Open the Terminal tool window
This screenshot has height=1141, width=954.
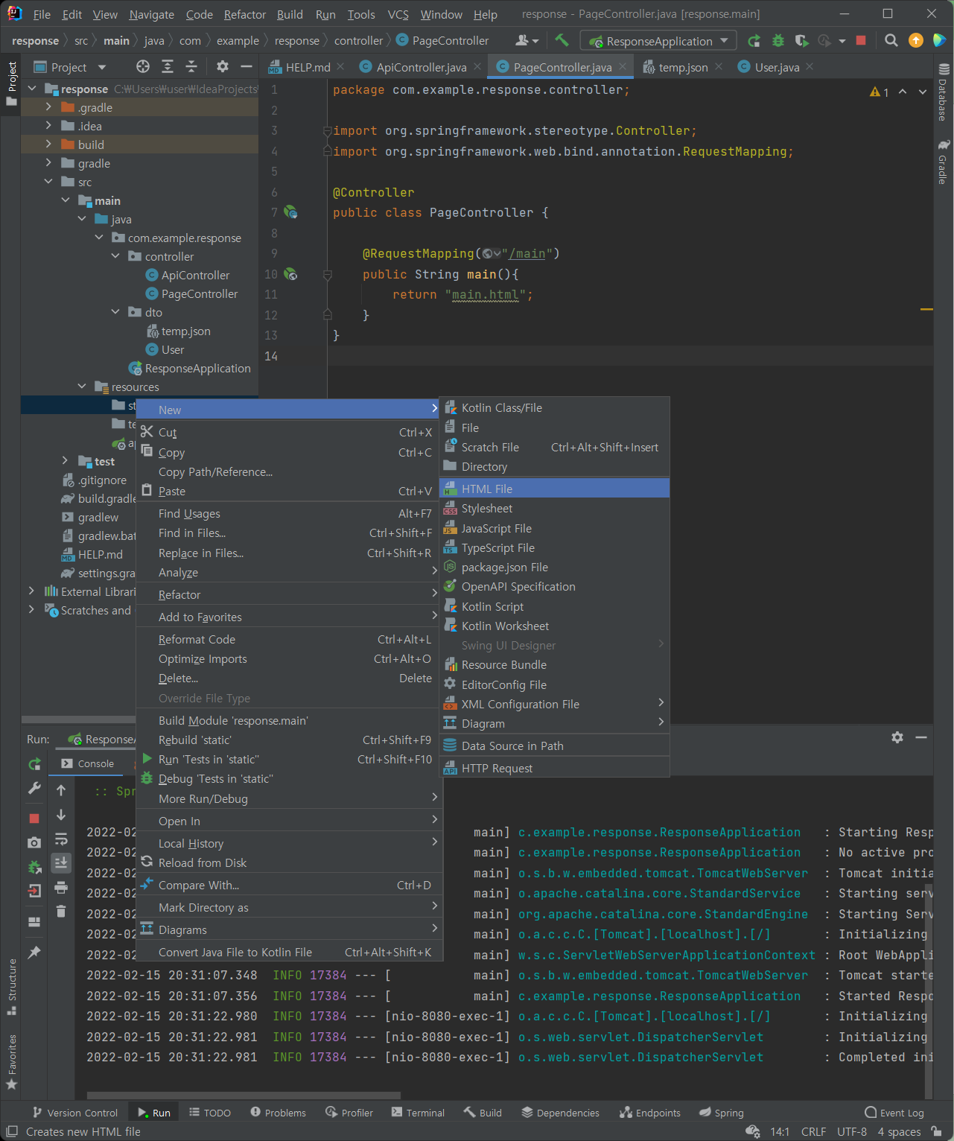pos(417,1113)
